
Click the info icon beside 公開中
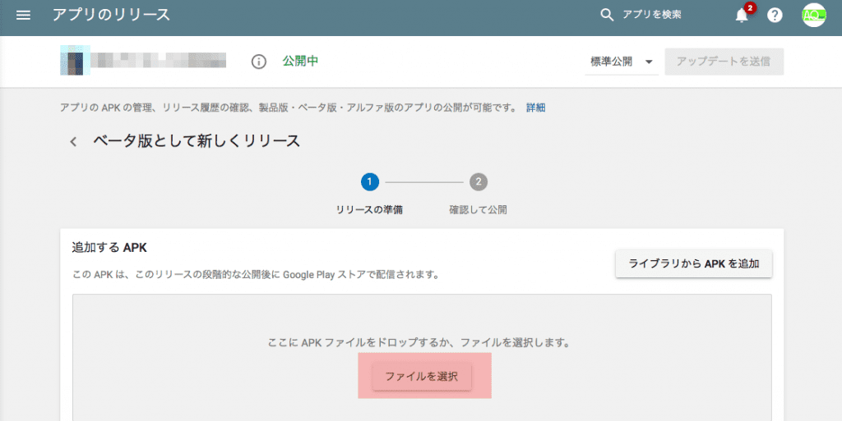(259, 62)
